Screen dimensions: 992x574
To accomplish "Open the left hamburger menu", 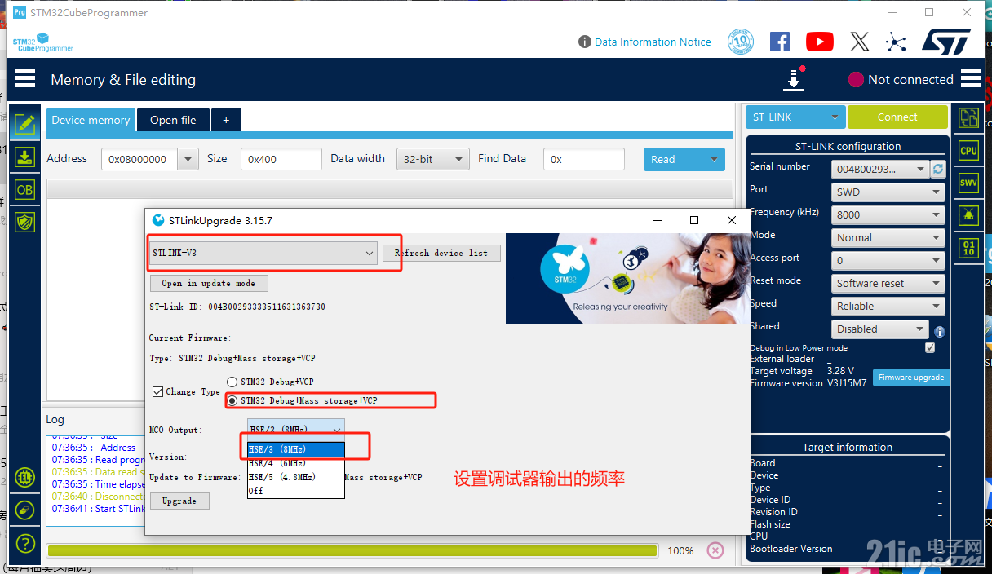I will point(25,79).
